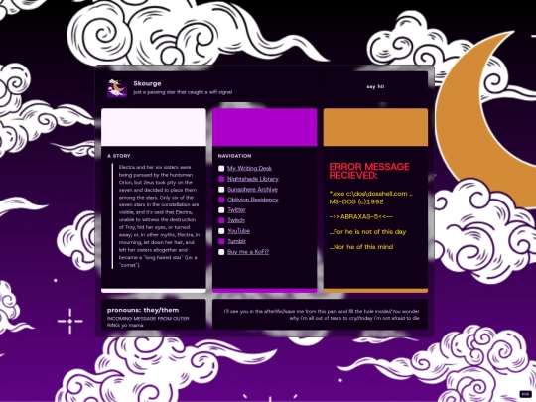
Task: Click the 'I'll see you in the afterlife' lyrics
Action: click(322, 315)
